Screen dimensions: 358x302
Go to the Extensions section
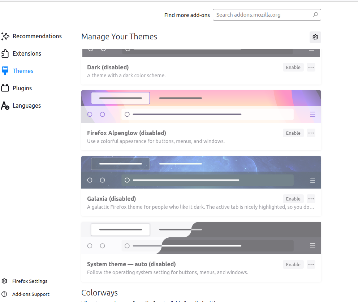(x=21, y=53)
